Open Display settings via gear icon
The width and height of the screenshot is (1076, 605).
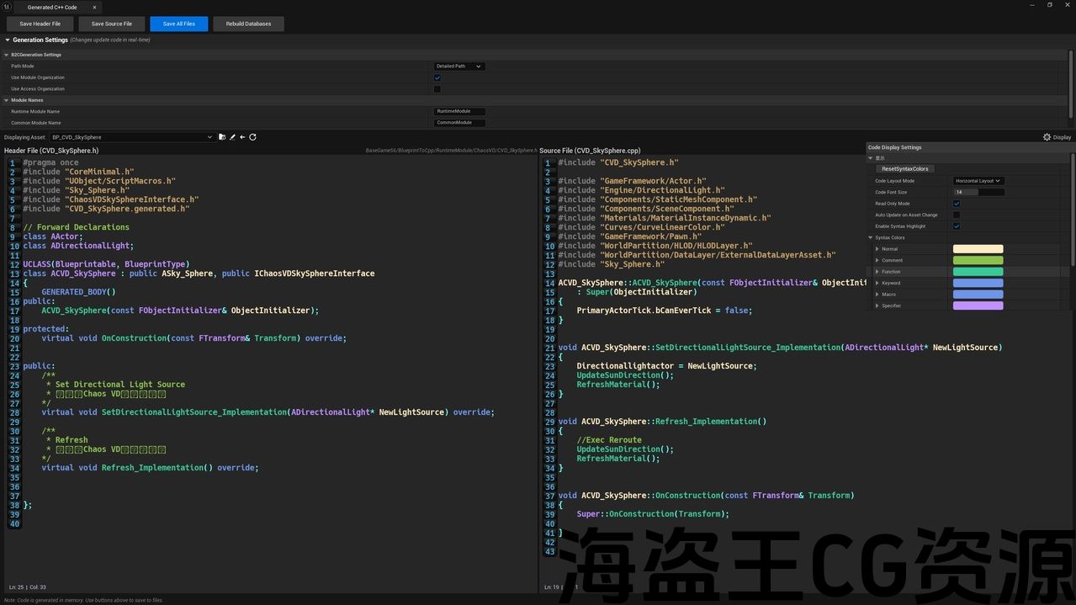(x=1047, y=137)
